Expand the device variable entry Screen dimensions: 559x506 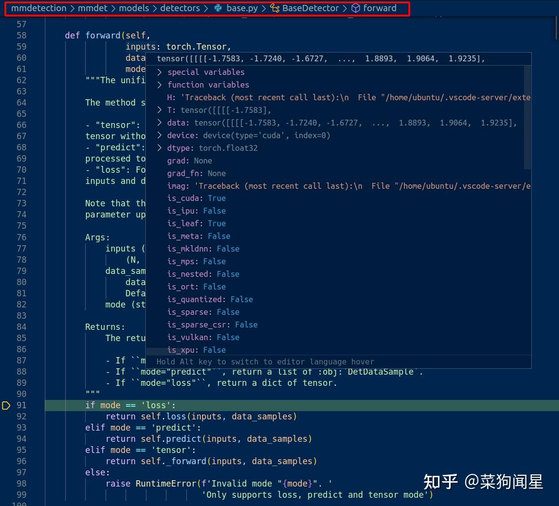159,135
